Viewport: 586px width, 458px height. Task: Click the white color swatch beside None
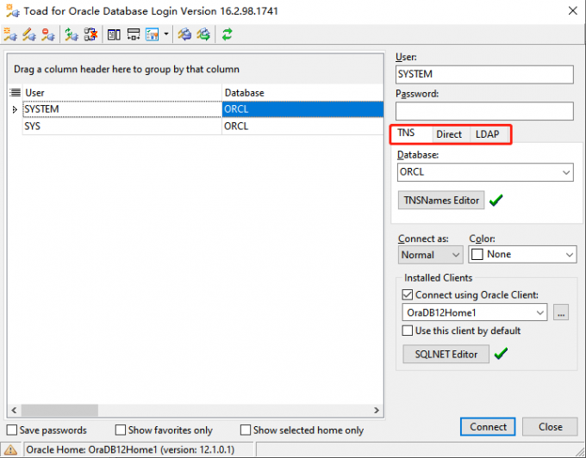tap(477, 255)
